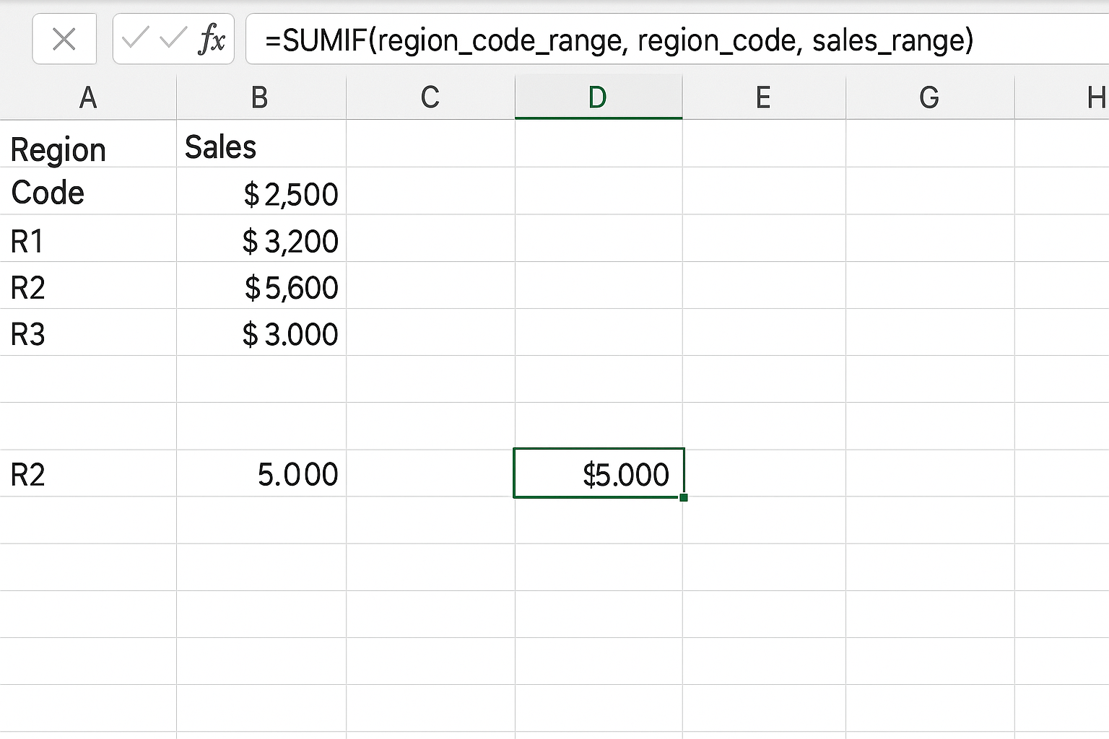Click the R2 cell next to $5,600

[x=88, y=285]
